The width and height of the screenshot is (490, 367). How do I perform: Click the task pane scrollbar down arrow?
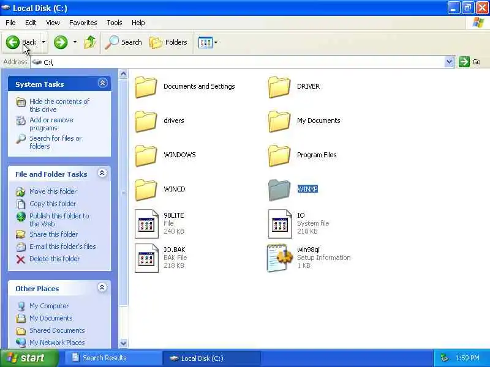(x=124, y=343)
